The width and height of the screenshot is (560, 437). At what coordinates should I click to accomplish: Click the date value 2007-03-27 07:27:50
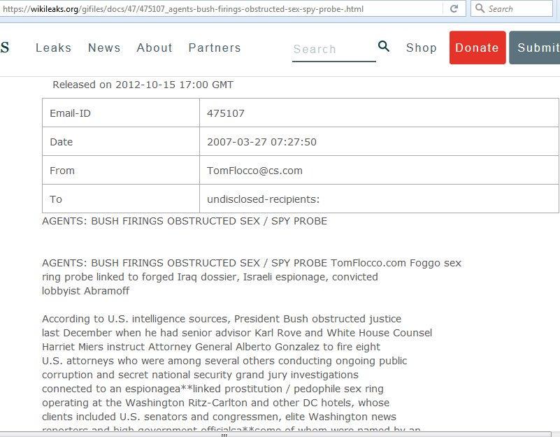pyautogui.click(x=261, y=142)
